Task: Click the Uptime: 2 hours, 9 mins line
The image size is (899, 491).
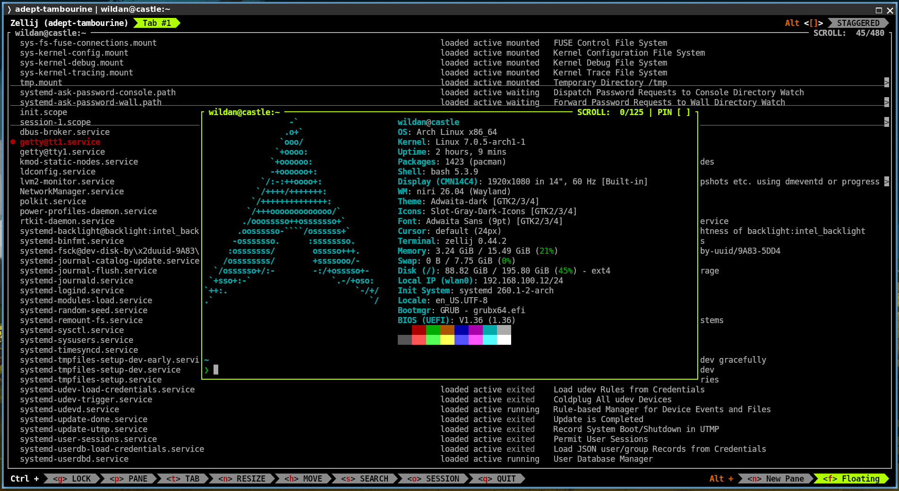Action: (x=452, y=152)
